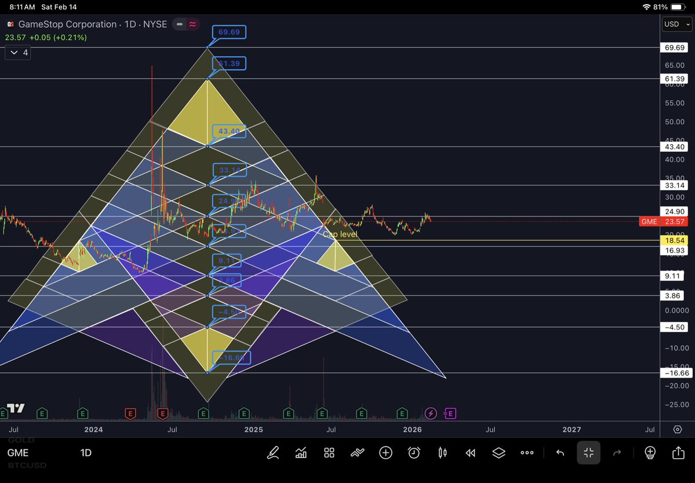695x483 pixels.
Task: Tap the green earnings marker nearest 2025 label
Action: click(244, 414)
